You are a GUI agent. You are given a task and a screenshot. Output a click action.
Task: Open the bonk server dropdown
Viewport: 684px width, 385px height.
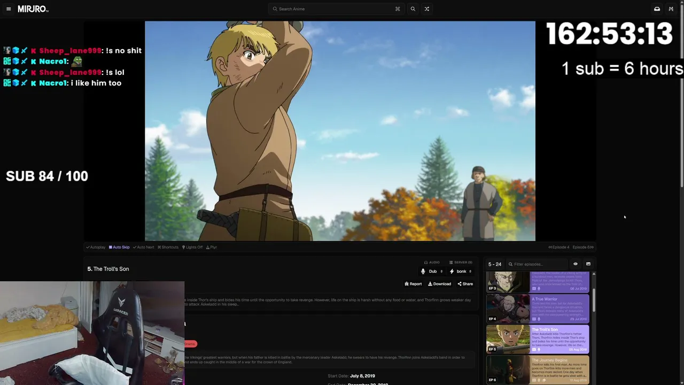click(x=461, y=272)
